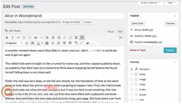Image resolution: width=182 pixels, height=104 pixels.
Task: Remove link from selection
Action: [x=70, y=38]
